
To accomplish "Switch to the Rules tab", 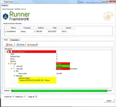I will point(6,40).
